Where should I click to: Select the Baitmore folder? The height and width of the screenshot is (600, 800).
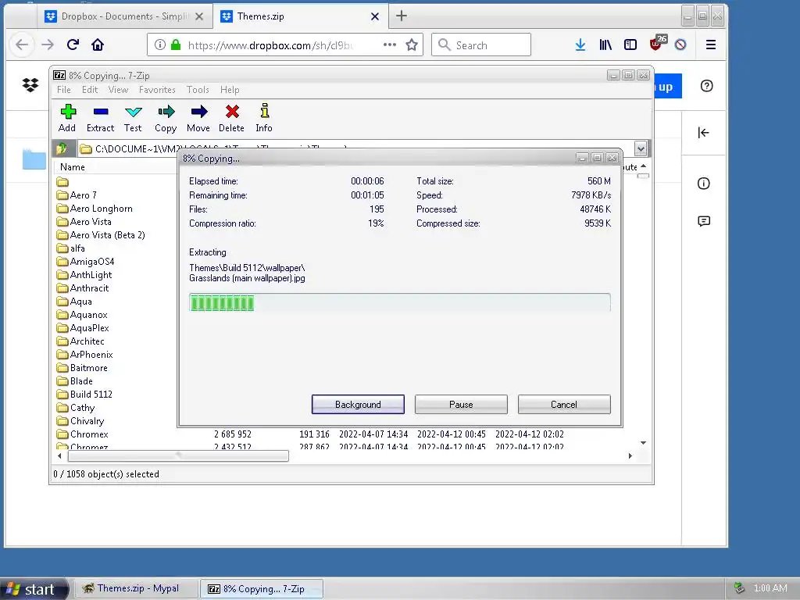pos(82,367)
